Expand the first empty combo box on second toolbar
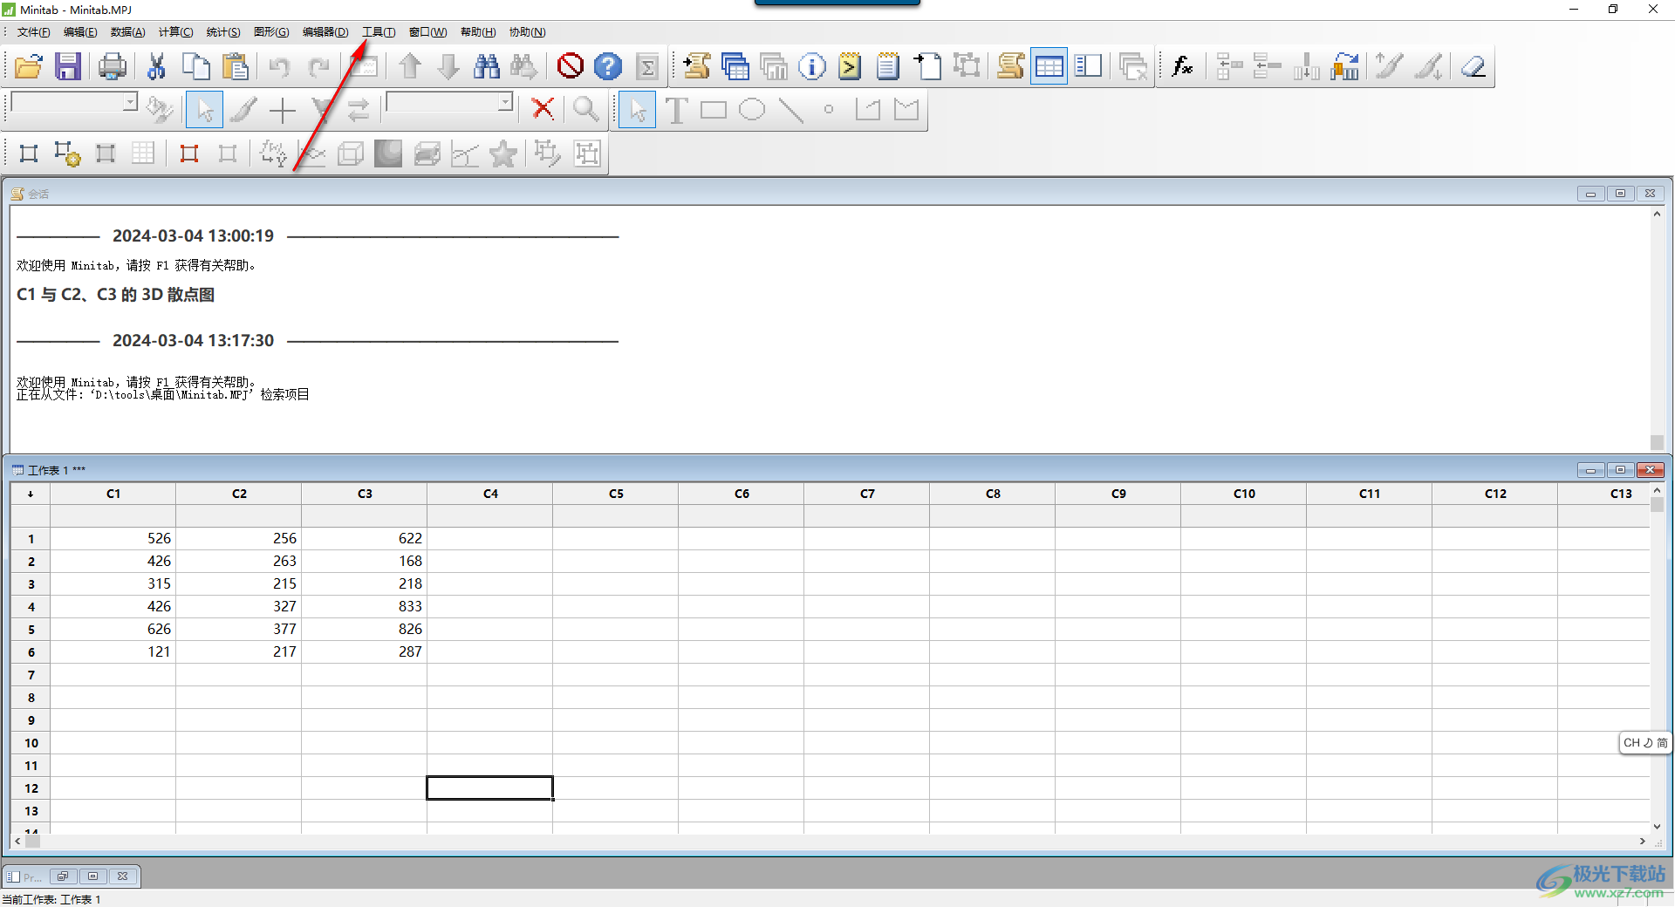This screenshot has height=907, width=1675. point(130,102)
